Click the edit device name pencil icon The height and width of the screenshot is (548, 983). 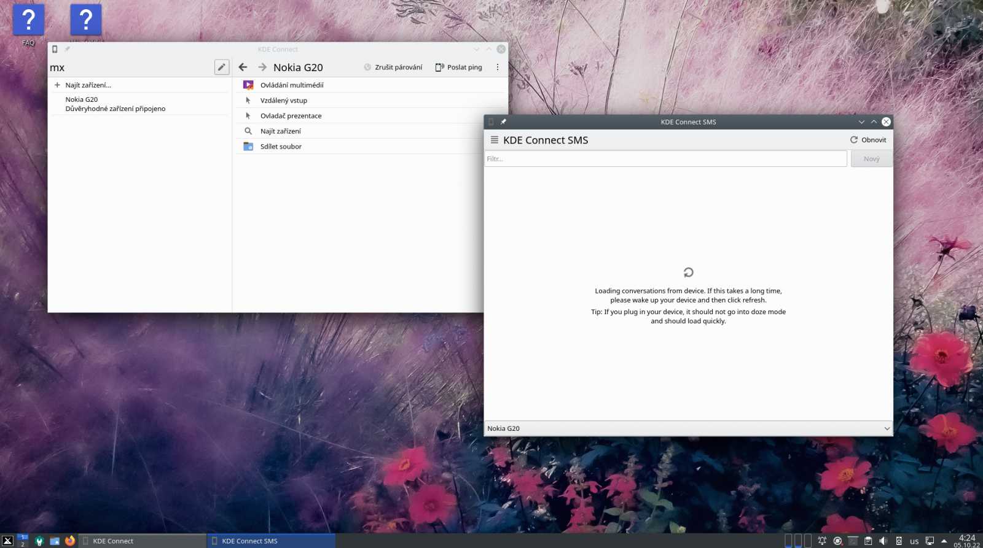tap(222, 67)
